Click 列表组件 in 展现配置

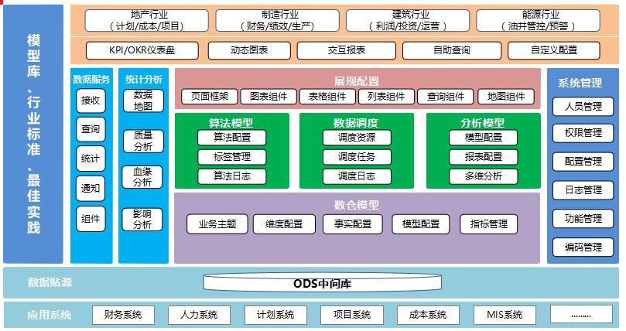pyautogui.click(x=386, y=97)
